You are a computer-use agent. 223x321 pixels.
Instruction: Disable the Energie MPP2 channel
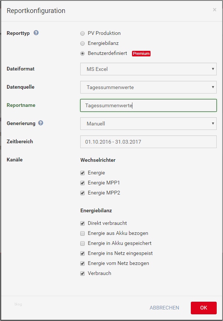(x=82, y=193)
